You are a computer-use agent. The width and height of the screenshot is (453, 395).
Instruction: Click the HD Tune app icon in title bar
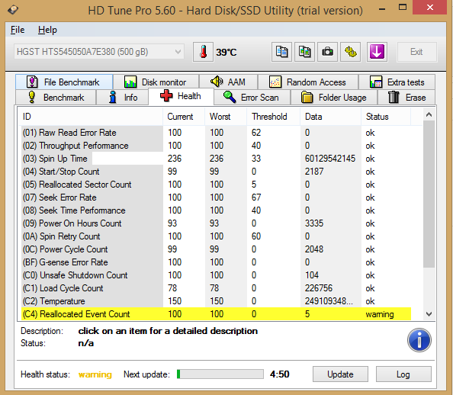point(13,10)
